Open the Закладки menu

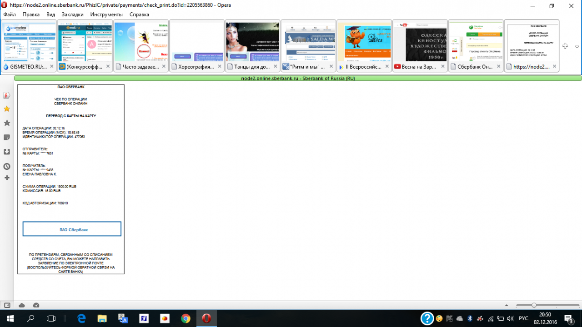point(73,15)
